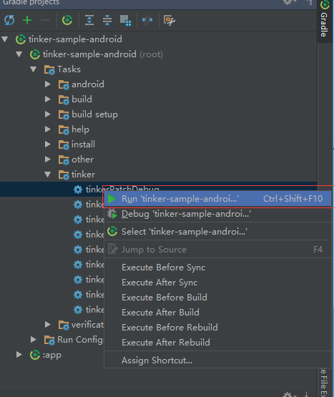Collapse the top tinker-sample-android node
This screenshot has height=397, width=334.
tap(5, 39)
